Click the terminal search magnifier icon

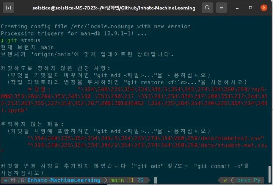click(x=207, y=8)
